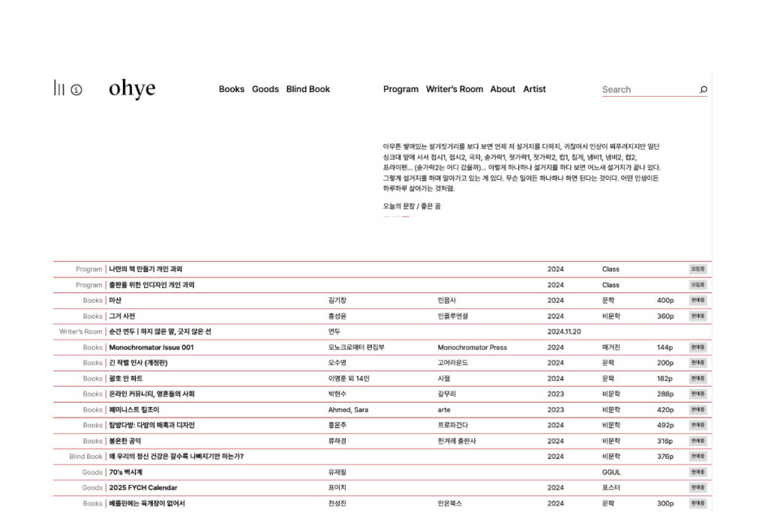The width and height of the screenshot is (768, 512).
Task: Click the status badge on the 2025 FYCH Calendar row
Action: [x=697, y=488]
